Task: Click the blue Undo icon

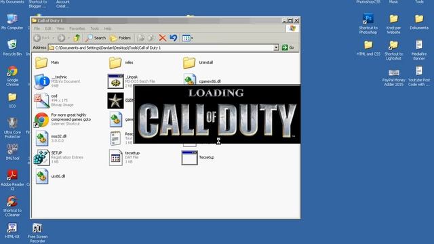Action: click(x=174, y=38)
